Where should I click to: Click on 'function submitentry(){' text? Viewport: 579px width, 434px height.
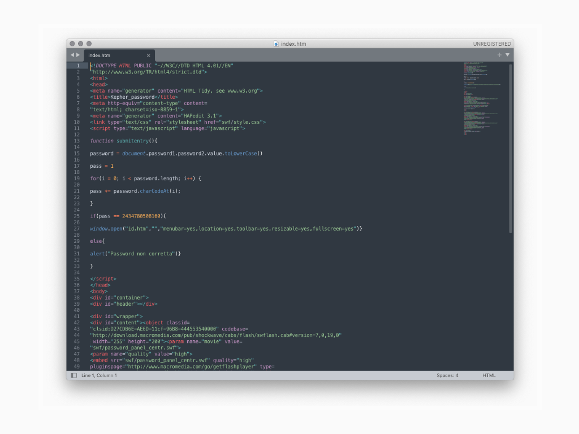[x=124, y=141]
